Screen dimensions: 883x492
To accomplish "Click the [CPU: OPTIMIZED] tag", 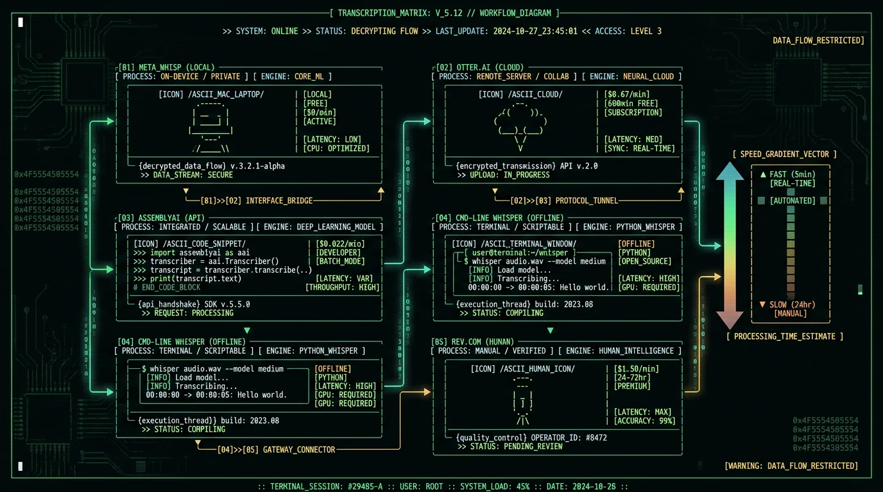I will coord(336,148).
